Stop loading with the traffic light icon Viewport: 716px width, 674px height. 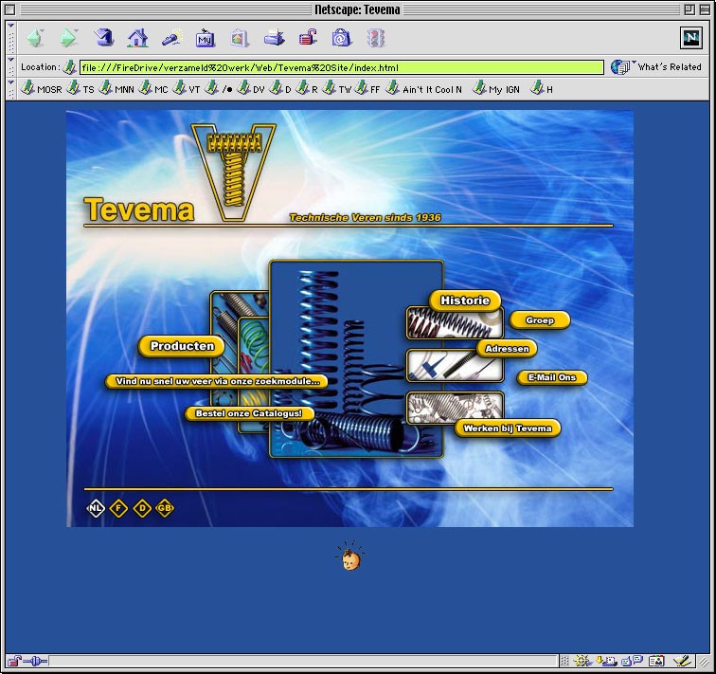point(376,38)
